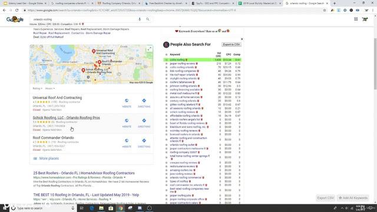
Task: Star the 'orlando roofing outlet' keyword
Action: [166, 145]
